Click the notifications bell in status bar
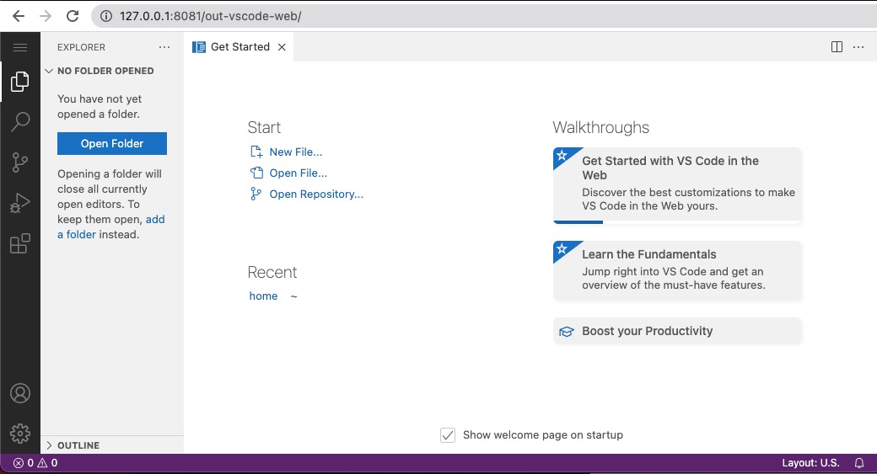The width and height of the screenshot is (877, 474). click(x=859, y=463)
